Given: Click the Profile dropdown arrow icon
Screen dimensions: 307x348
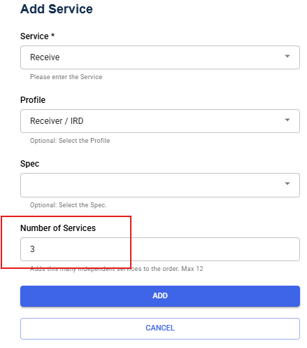Looking at the screenshot, I should [287, 120].
